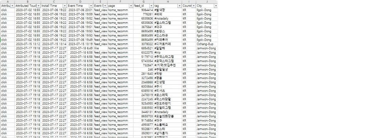The width and height of the screenshot is (377, 138).
Task: Open the Country column filter dropdown
Action: tap(194, 5)
